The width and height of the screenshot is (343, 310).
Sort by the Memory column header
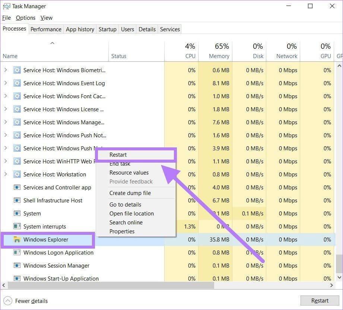(215, 52)
